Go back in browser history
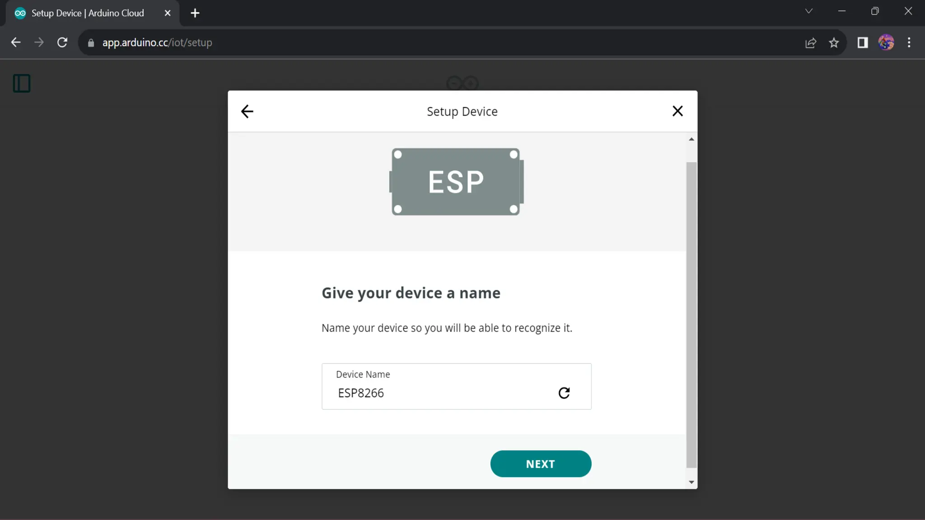Image resolution: width=925 pixels, height=520 pixels. 16,42
